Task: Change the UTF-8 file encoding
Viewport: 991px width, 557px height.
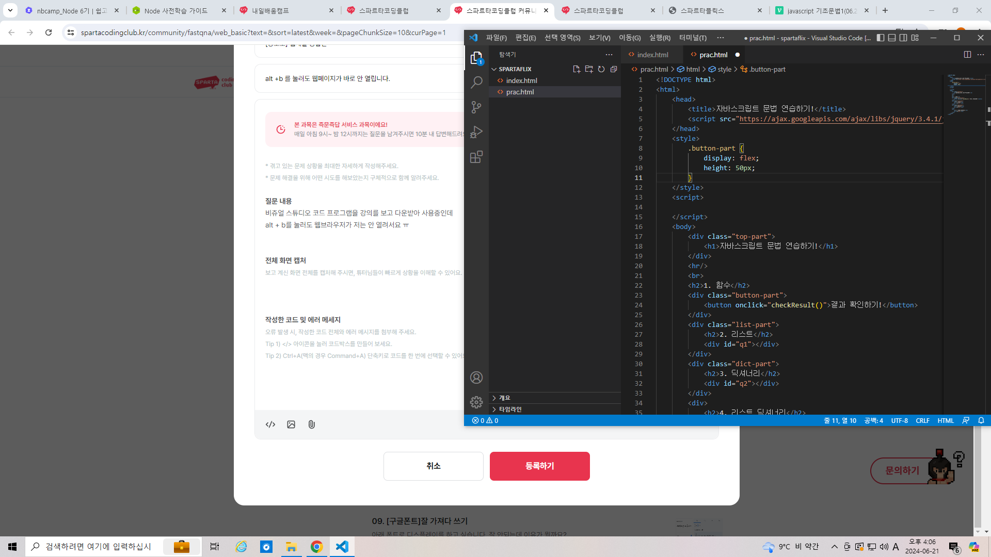Action: (899, 421)
